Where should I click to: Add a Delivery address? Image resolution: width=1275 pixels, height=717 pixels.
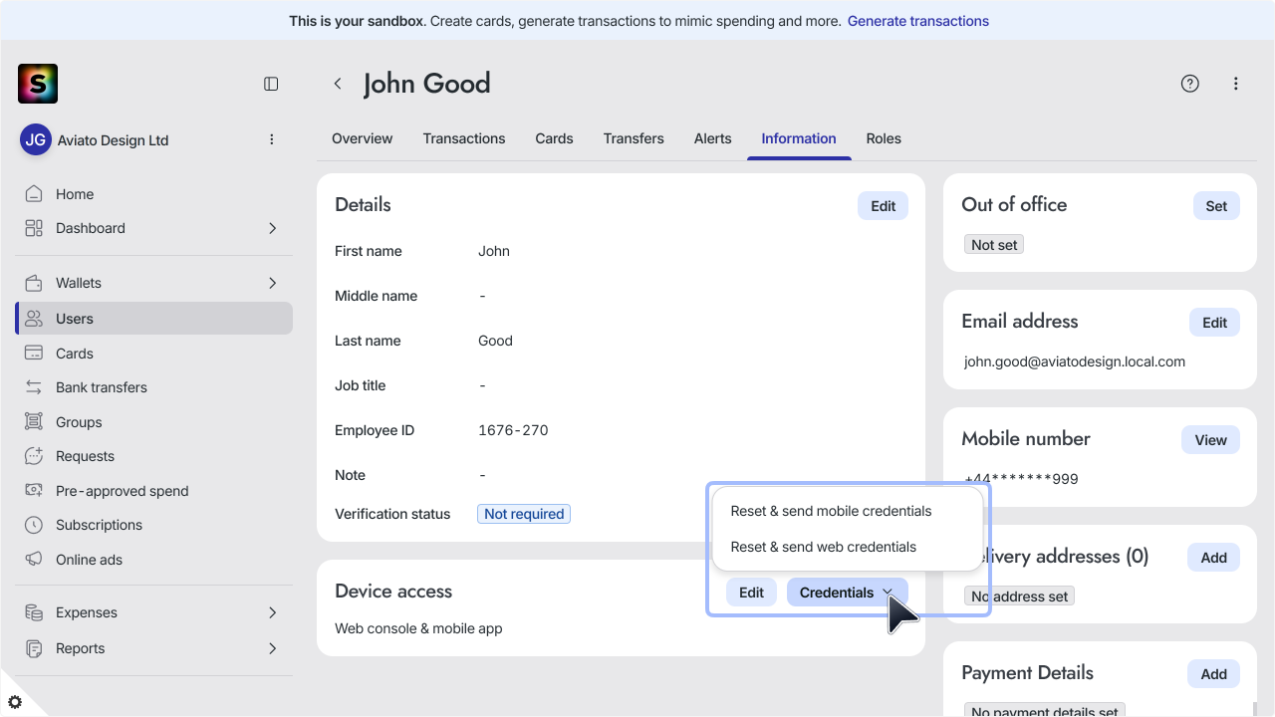pyautogui.click(x=1213, y=558)
